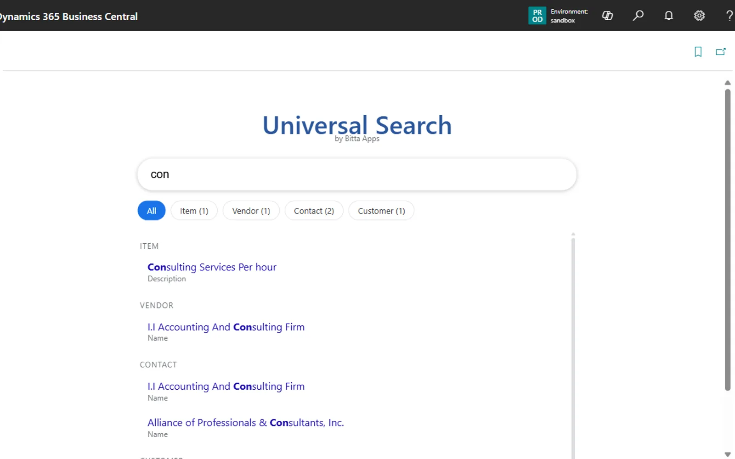Filter results by Vendor (1)
735x459 pixels.
point(251,211)
